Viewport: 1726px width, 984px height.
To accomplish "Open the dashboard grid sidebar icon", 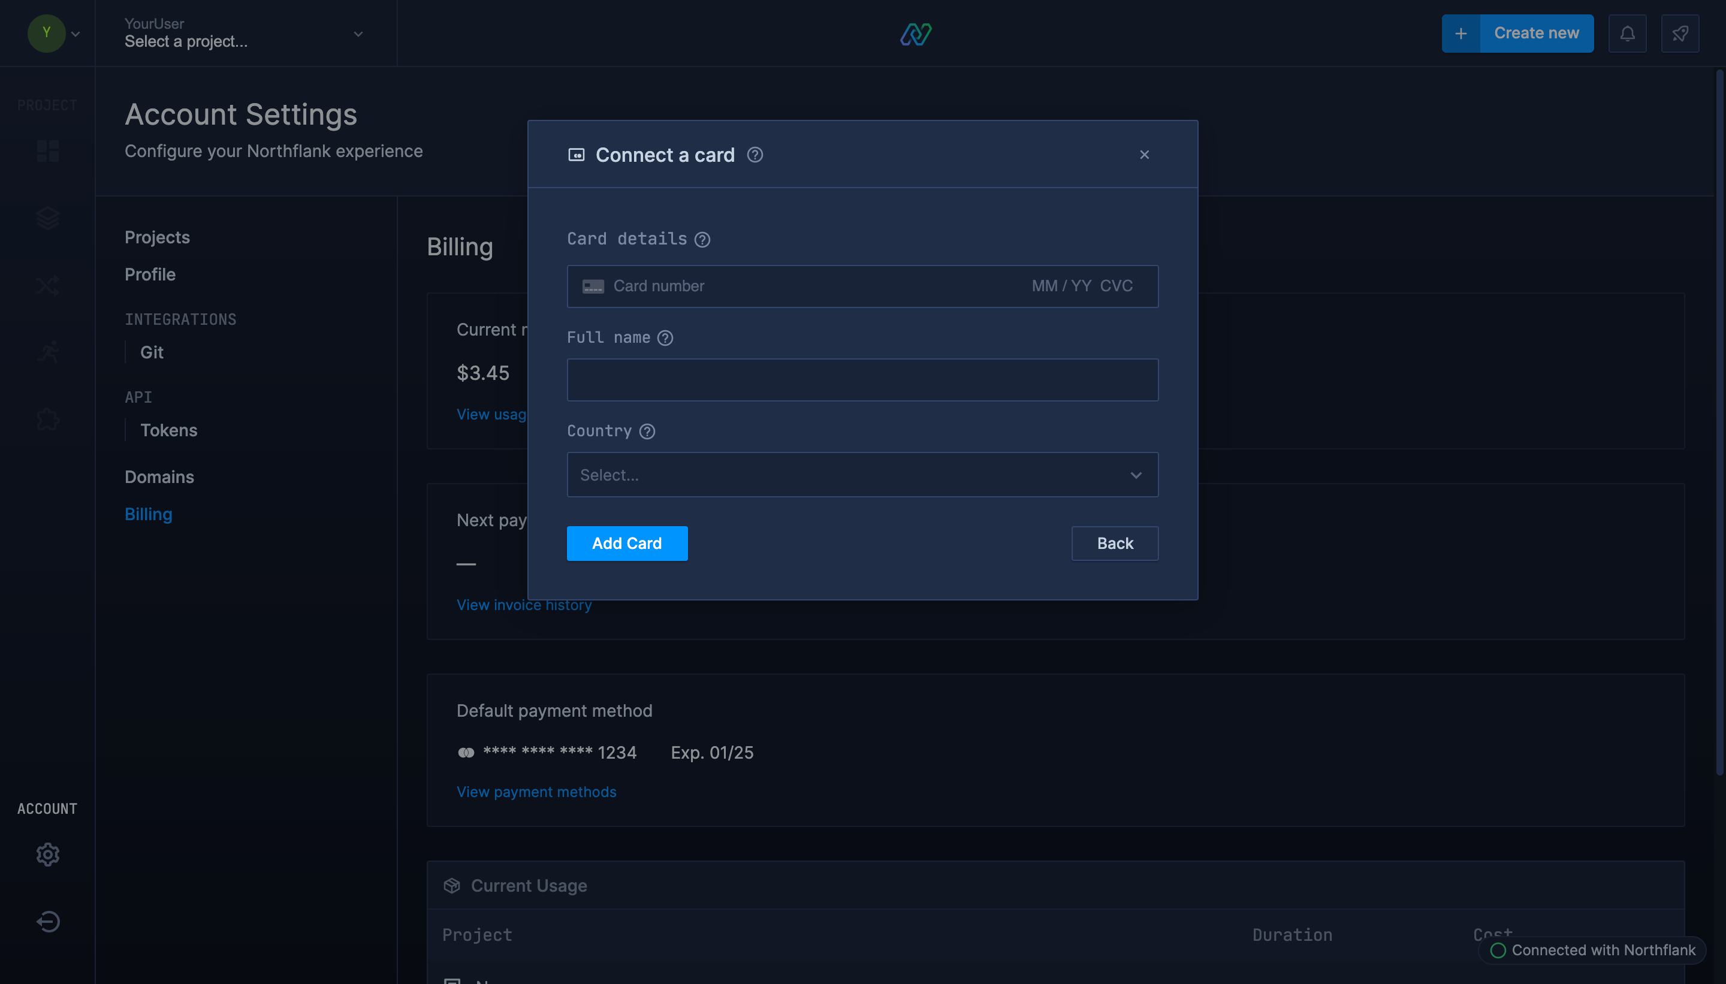I will pyautogui.click(x=47, y=150).
